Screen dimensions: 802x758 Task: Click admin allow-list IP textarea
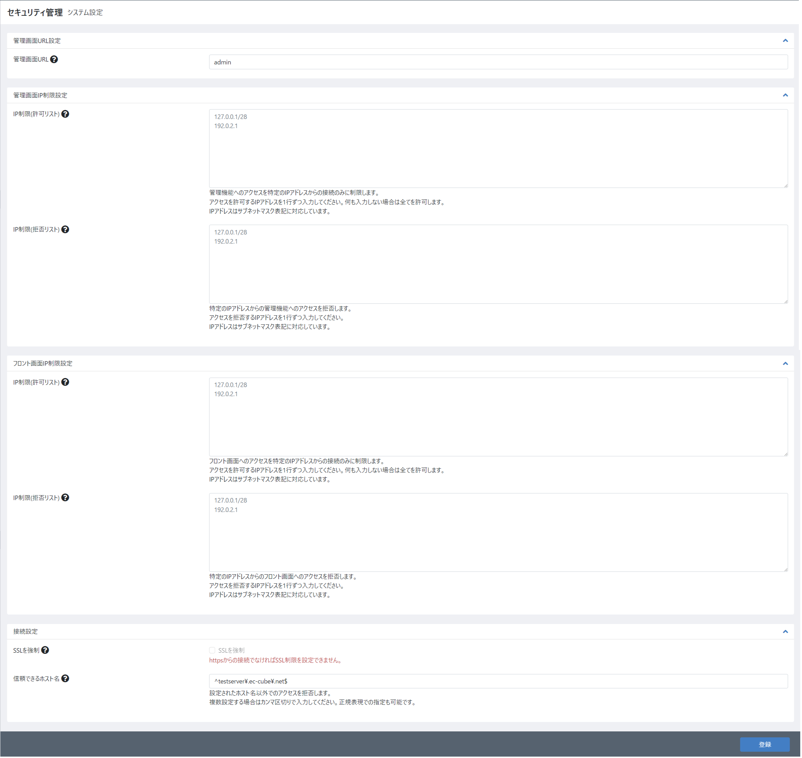point(498,148)
